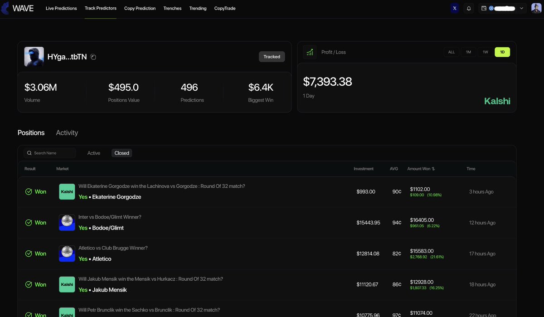Go to CopyTrade
The image size is (544, 317).
(x=225, y=8)
